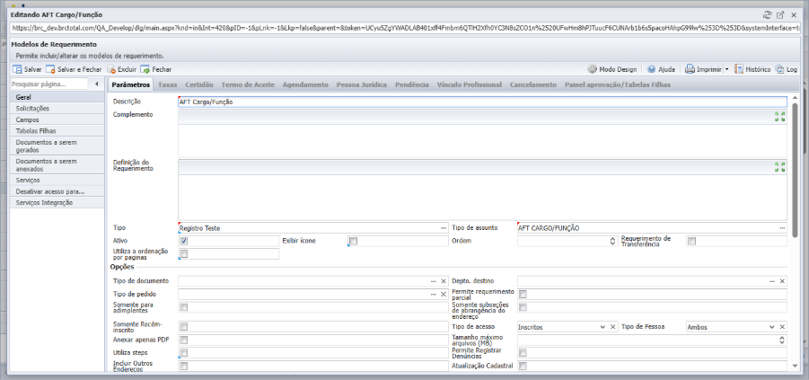This screenshot has height=380, width=809.
Task: Click open-in-new-window icon in title bar
Action: 780,15
